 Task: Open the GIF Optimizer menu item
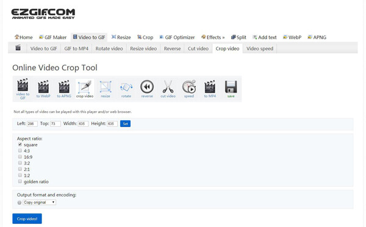[177, 37]
